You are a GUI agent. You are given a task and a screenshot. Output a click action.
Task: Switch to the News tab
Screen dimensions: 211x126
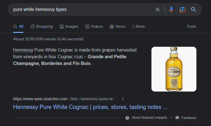[118, 27]
